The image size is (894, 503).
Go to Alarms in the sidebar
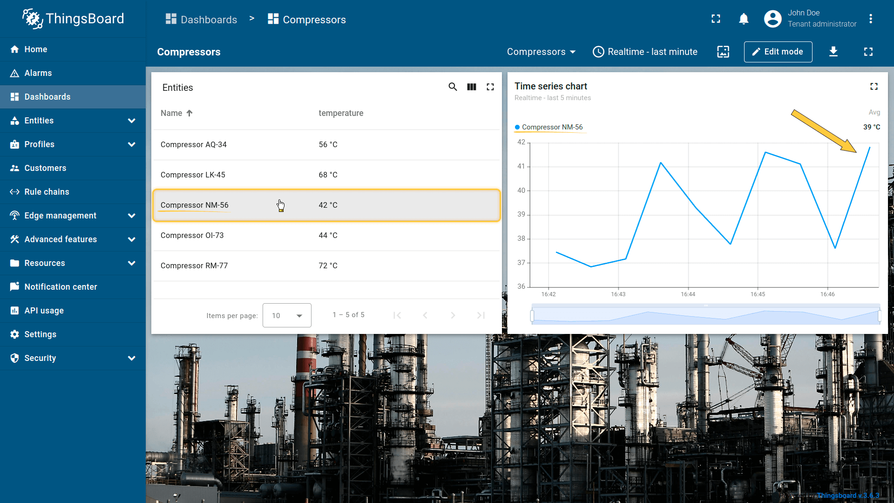[38, 73]
